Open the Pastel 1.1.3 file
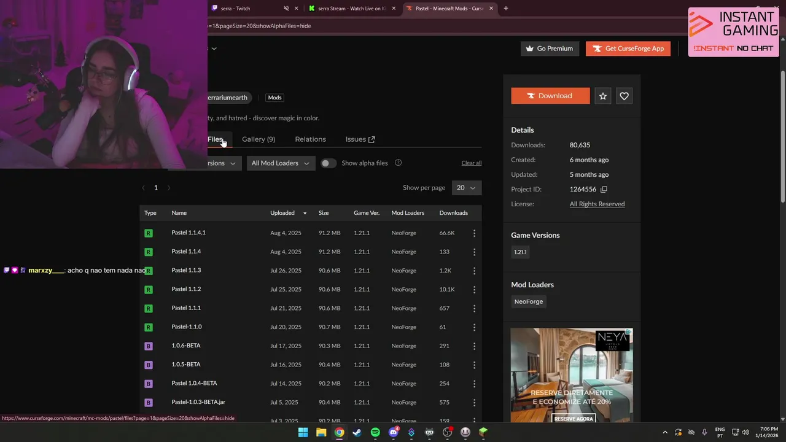Image resolution: width=786 pixels, height=442 pixels. pyautogui.click(x=186, y=270)
